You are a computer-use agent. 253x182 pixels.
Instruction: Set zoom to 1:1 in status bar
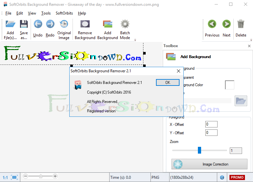pos(5,177)
